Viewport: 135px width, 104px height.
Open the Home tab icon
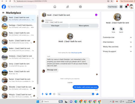click(55, 7)
